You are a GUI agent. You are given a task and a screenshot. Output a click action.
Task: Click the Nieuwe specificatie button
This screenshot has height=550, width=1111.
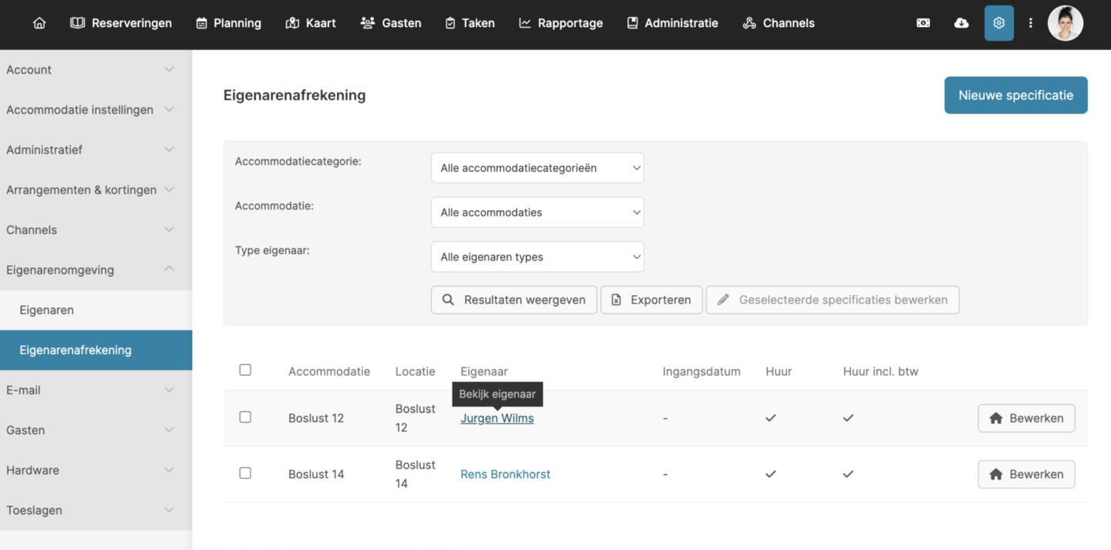click(1015, 96)
